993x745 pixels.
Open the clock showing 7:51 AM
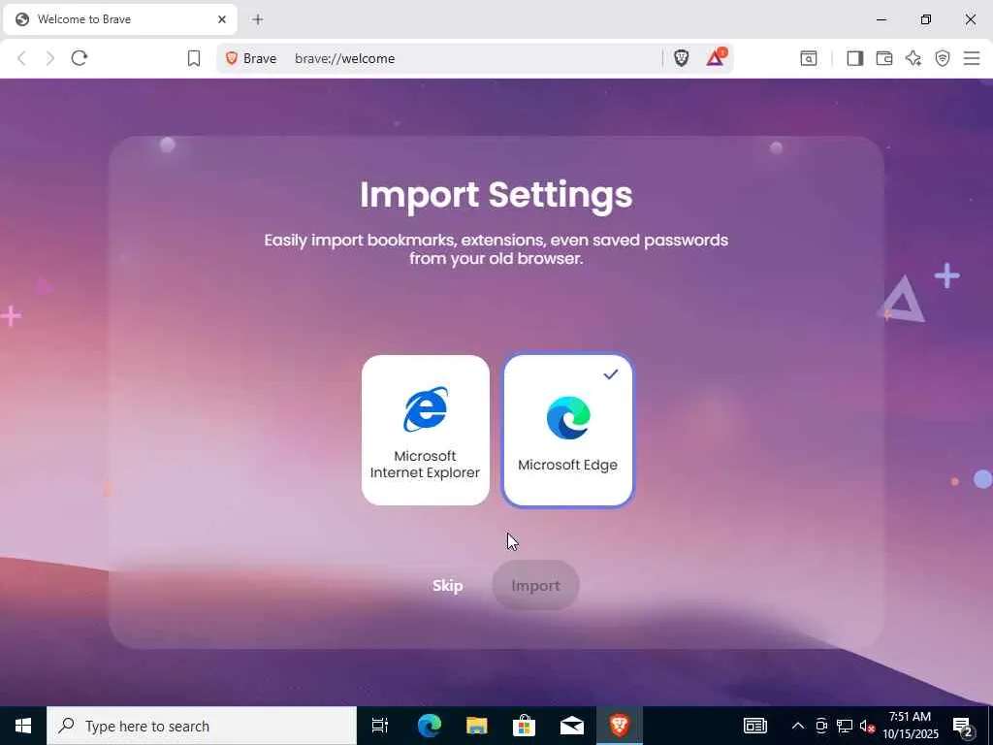coord(910,726)
